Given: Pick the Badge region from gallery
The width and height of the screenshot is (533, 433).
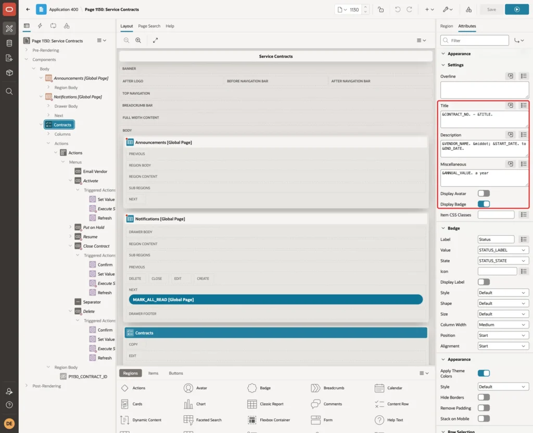Looking at the screenshot, I should tap(260, 388).
